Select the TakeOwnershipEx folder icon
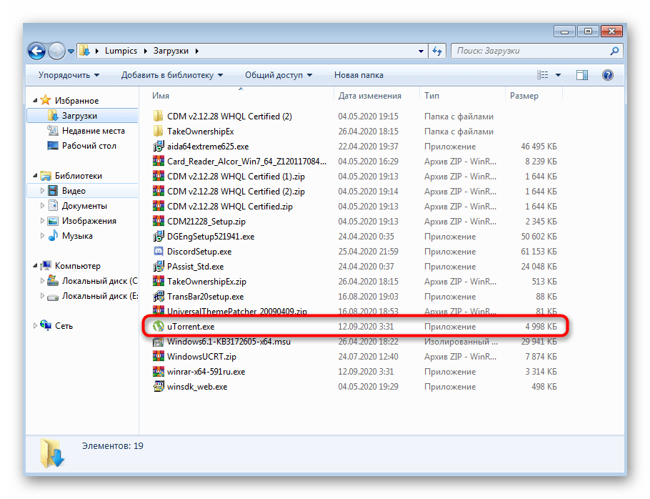This screenshot has height=499, width=650. (x=158, y=131)
